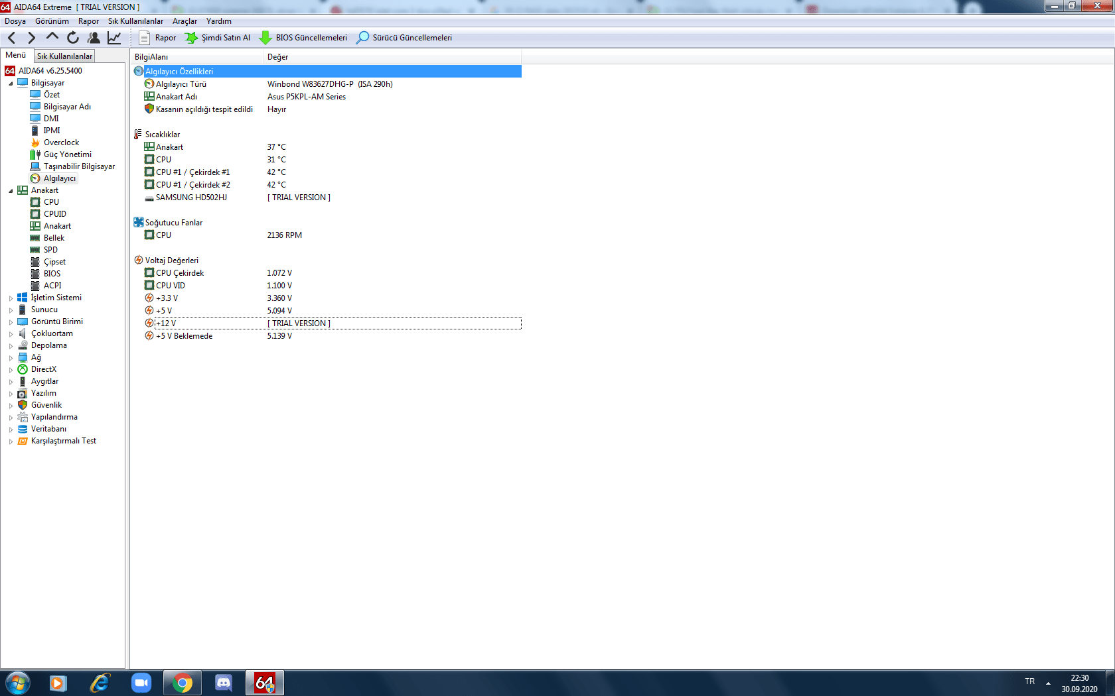Select the Algılayıcı sensor item
The image size is (1115, 696).
(60, 178)
